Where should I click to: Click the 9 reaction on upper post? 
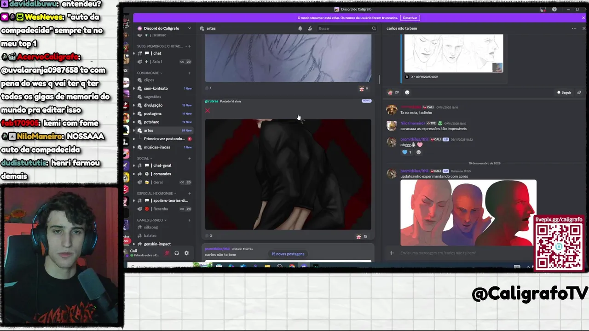364,89
